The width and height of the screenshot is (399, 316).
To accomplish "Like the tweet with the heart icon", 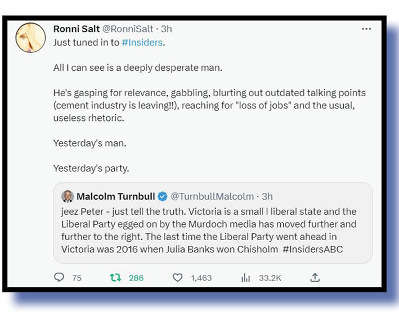I will point(178,277).
